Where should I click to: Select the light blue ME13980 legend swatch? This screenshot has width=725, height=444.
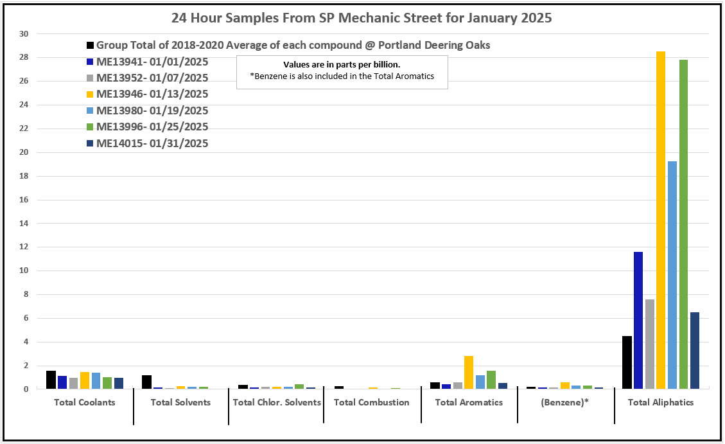91,111
